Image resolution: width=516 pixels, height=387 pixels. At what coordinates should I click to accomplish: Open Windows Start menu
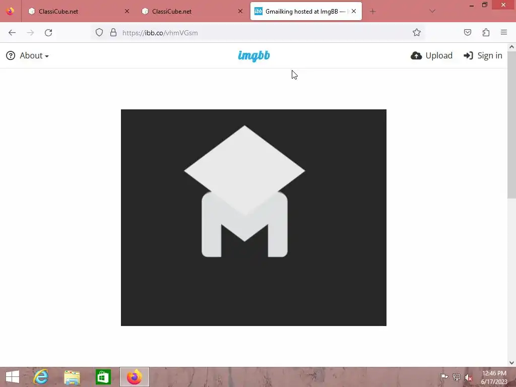point(13,377)
